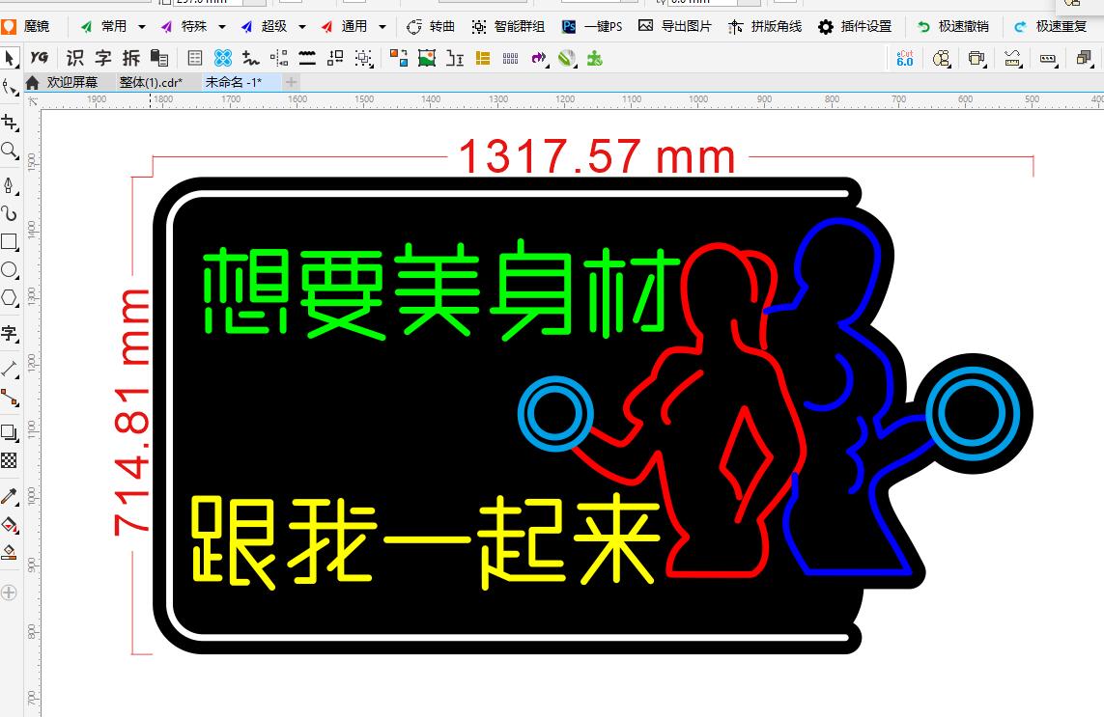Open 插件设置 plugin settings
The width and height of the screenshot is (1104, 717).
pos(855,26)
